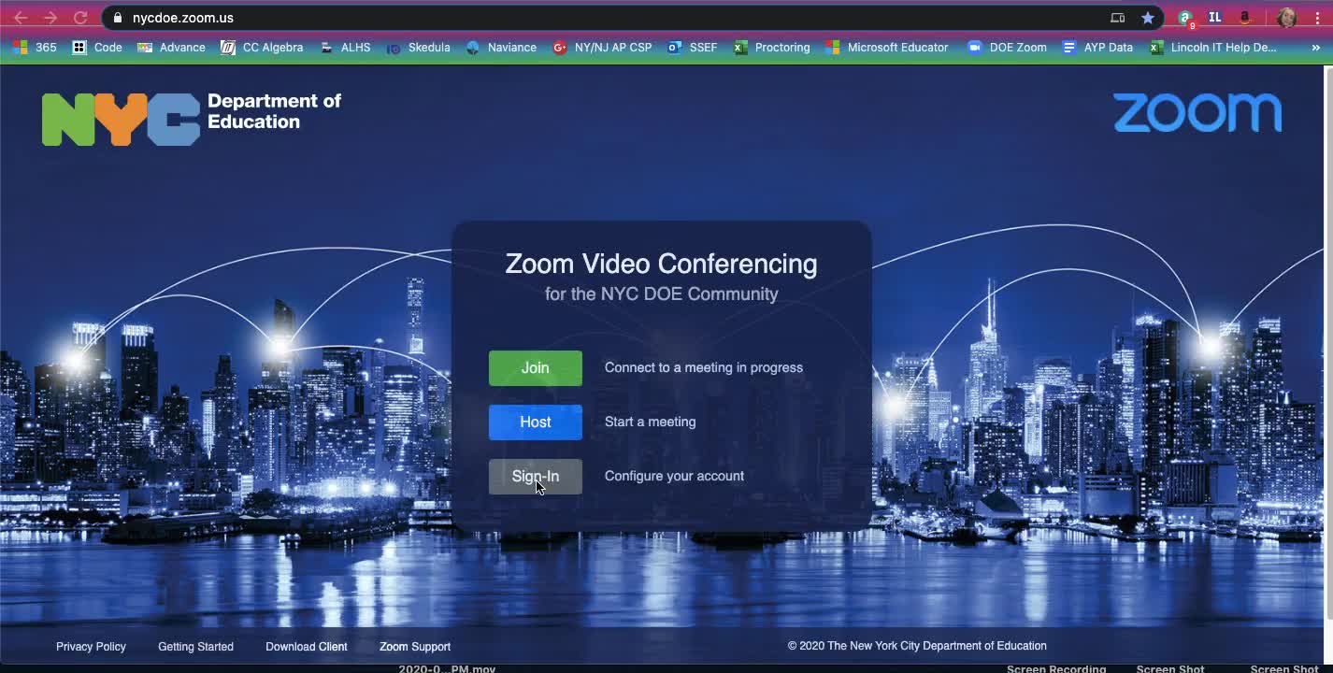Open the Privacy Policy link

(x=91, y=647)
